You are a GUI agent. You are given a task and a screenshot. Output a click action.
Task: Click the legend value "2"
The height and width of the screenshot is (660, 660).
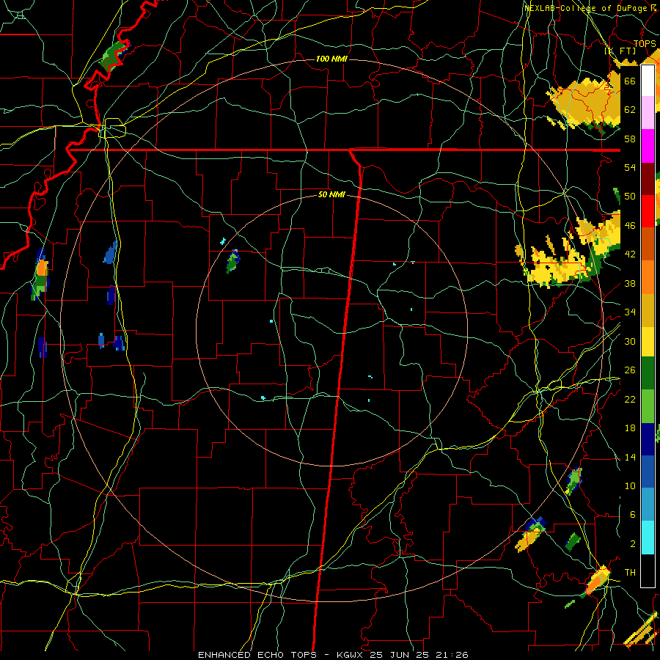tap(633, 544)
